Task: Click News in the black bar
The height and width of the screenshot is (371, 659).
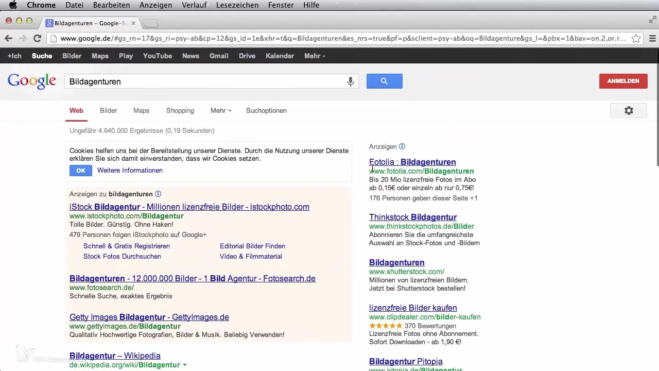Action: tap(190, 56)
